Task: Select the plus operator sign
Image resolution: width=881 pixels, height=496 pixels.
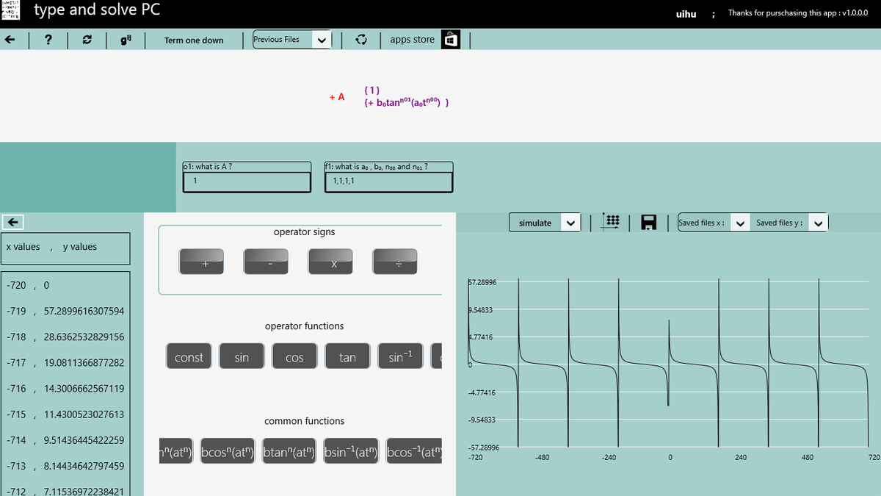Action: point(201,261)
